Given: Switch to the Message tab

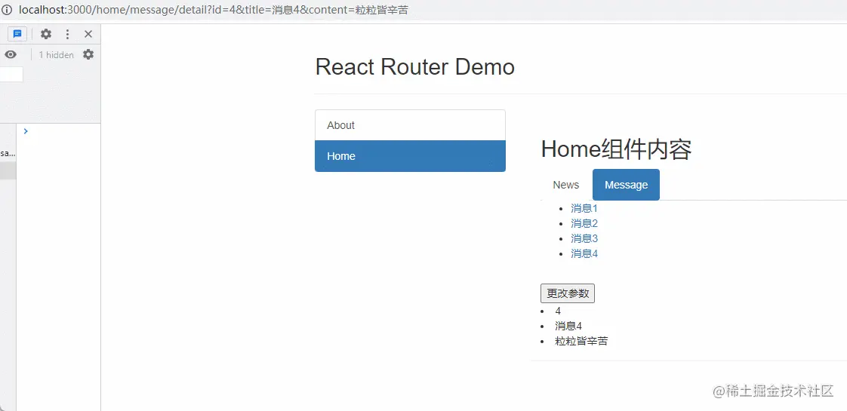Looking at the screenshot, I should pyautogui.click(x=626, y=185).
